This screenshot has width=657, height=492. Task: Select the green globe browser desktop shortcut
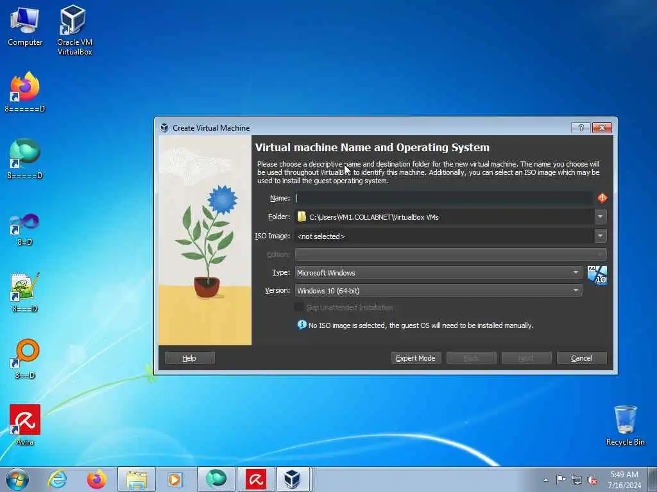click(x=25, y=158)
